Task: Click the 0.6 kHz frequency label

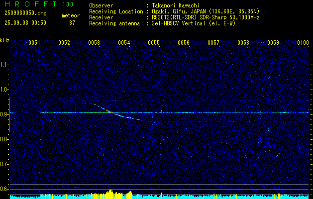Action: pos(4,189)
